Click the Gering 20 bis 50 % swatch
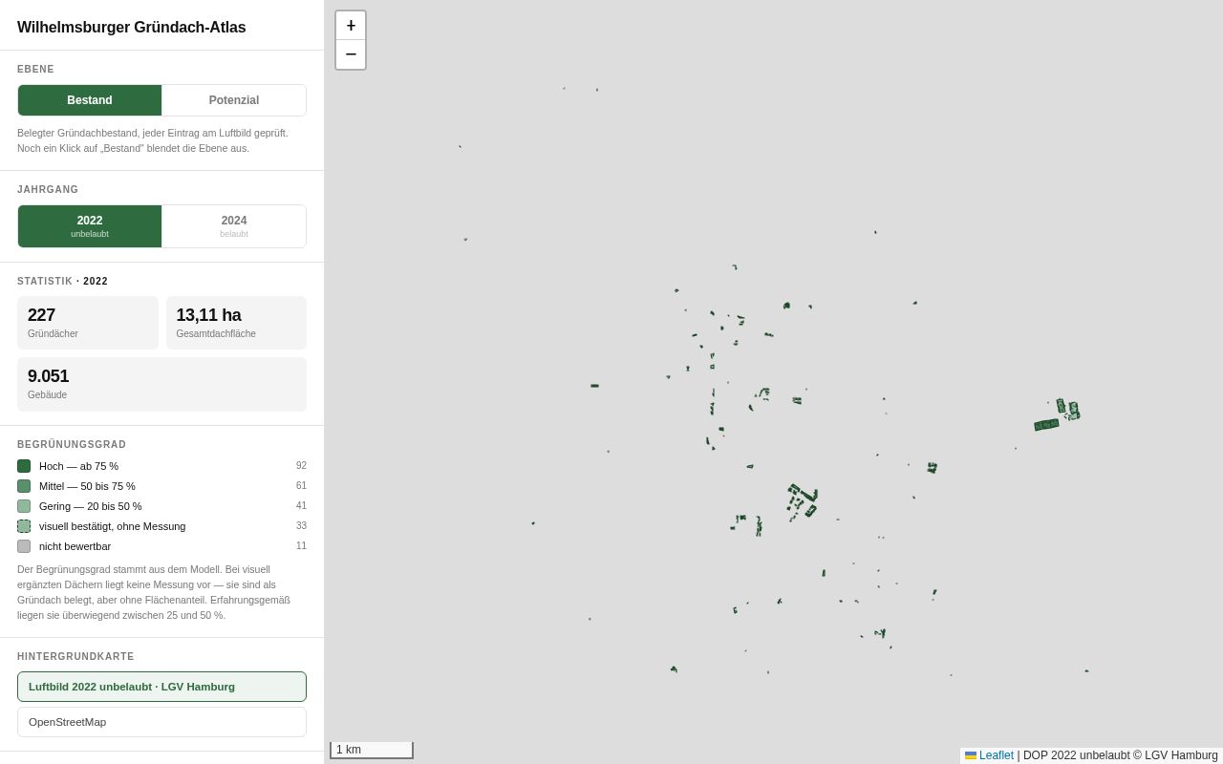Viewport: 1223px width, 764px height. tap(24, 506)
